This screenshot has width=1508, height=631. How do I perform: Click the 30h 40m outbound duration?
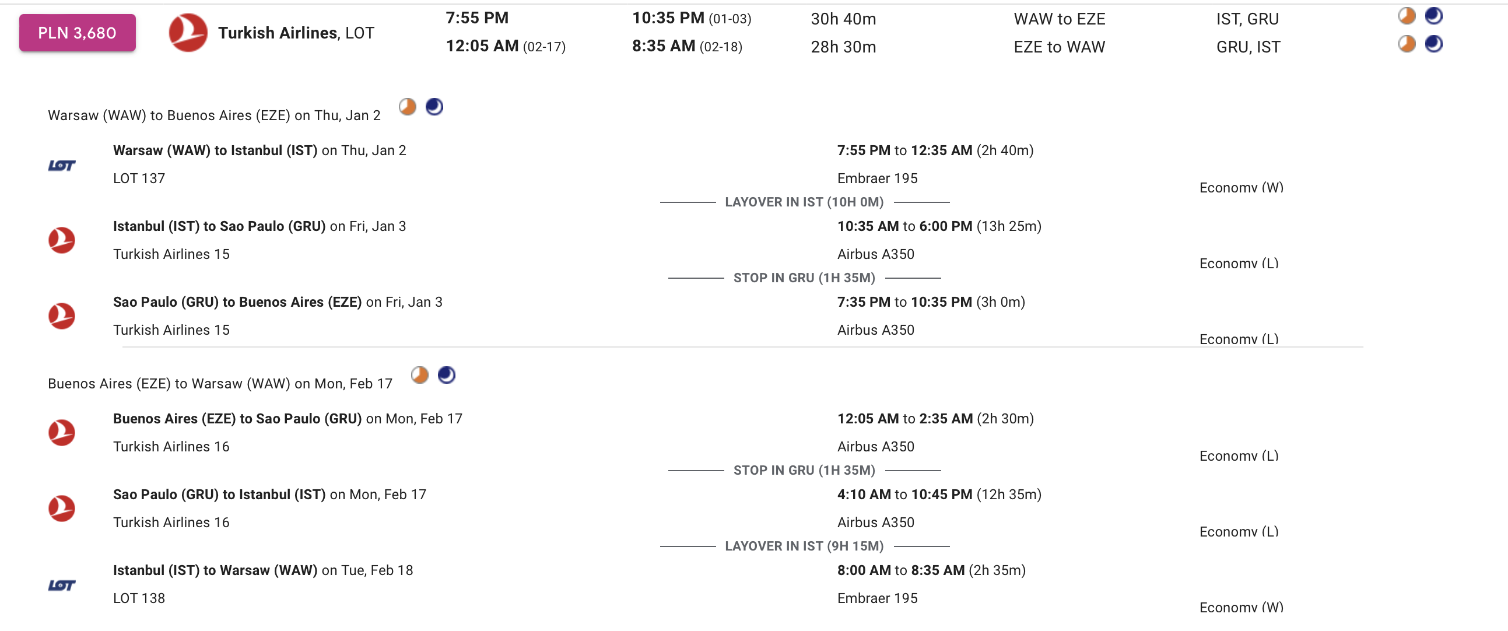pyautogui.click(x=843, y=19)
